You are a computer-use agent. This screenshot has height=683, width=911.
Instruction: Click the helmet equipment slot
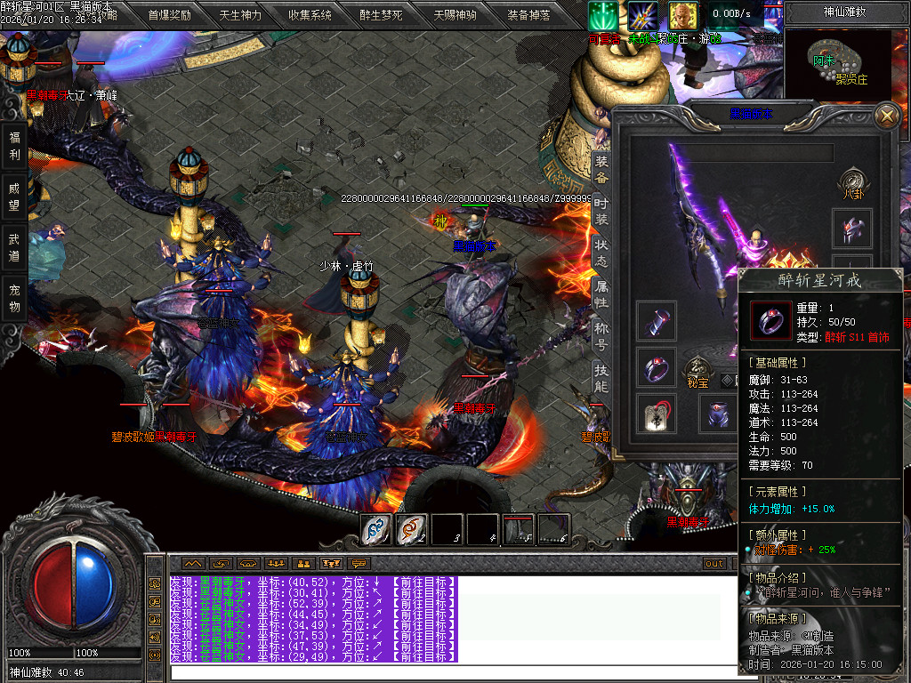[851, 229]
